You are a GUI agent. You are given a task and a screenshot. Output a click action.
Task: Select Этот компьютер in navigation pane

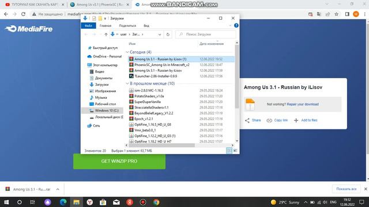tap(102, 65)
